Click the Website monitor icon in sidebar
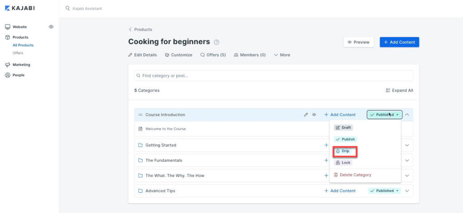463x213 pixels. tap(8, 27)
